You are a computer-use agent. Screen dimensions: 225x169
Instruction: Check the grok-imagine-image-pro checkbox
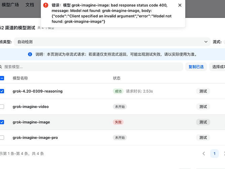pos(2,138)
